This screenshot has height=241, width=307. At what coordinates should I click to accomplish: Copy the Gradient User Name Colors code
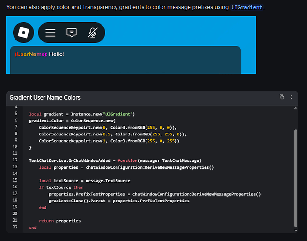282,97
